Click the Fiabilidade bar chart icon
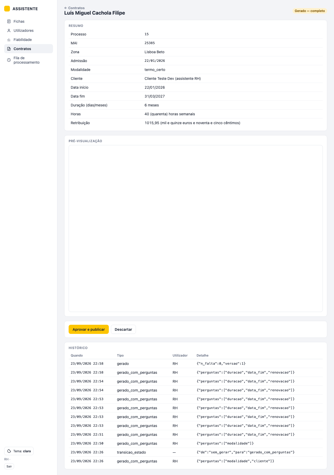 click(9, 40)
